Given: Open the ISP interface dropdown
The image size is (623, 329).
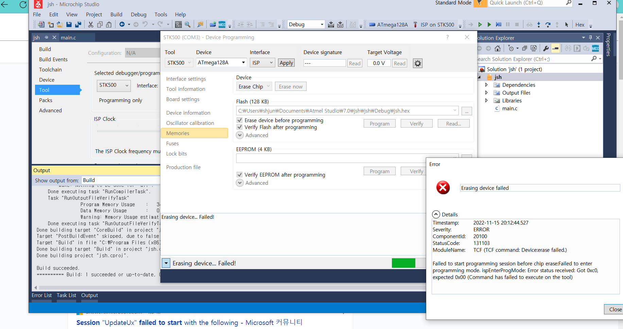Looking at the screenshot, I should [262, 63].
